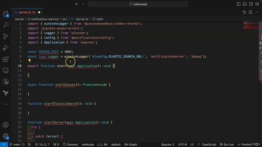Click the ELASTIC_SEARCH_URL property on line 8
Image resolution: width=262 pixels, height=147 pixels.
[x=125, y=56]
